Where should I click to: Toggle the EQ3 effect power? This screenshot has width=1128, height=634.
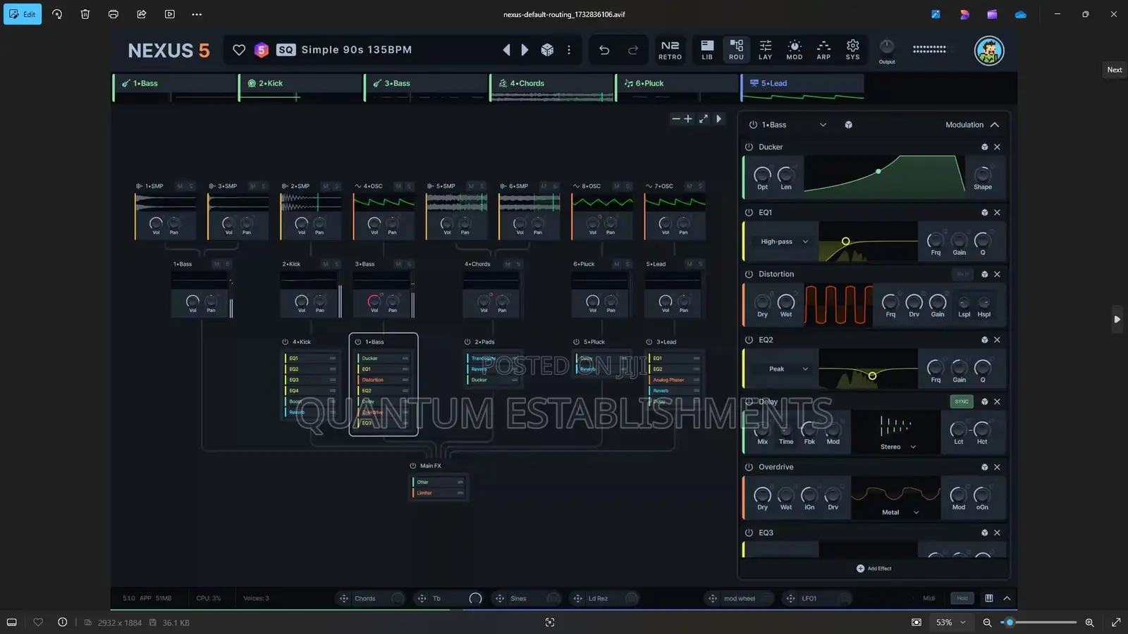pyautogui.click(x=749, y=533)
